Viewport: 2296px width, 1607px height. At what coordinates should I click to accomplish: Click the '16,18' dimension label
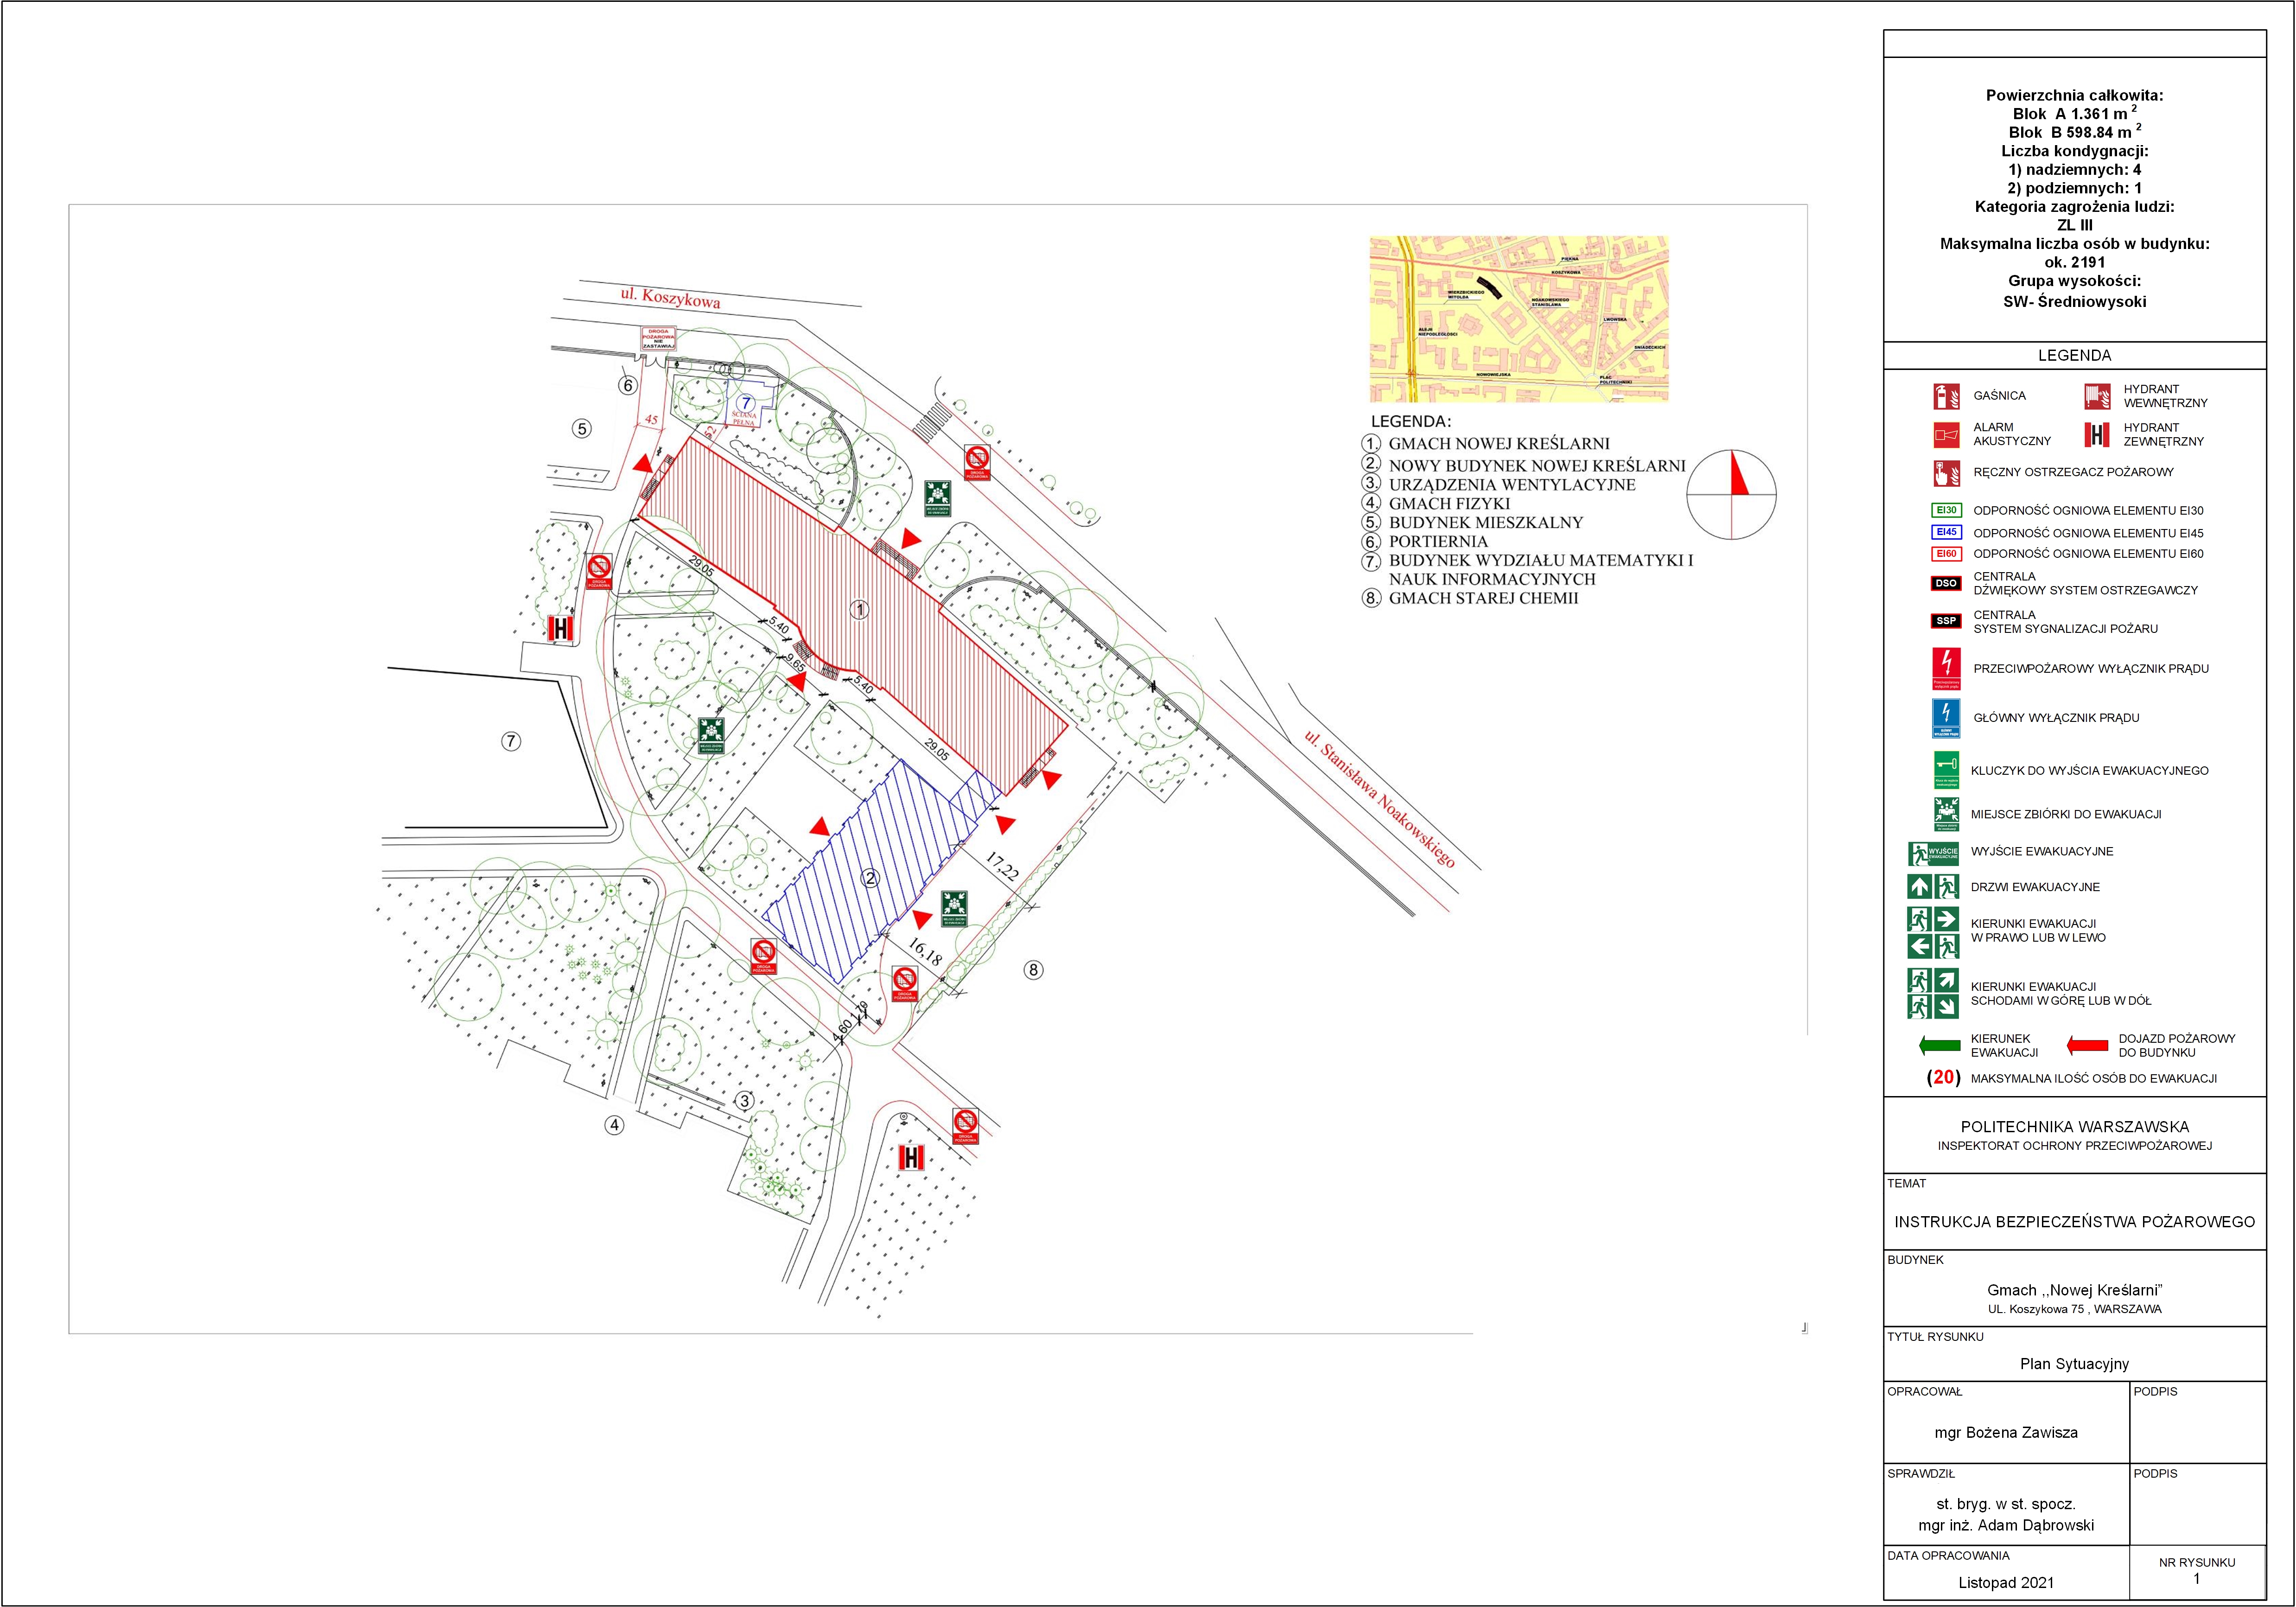point(925,952)
